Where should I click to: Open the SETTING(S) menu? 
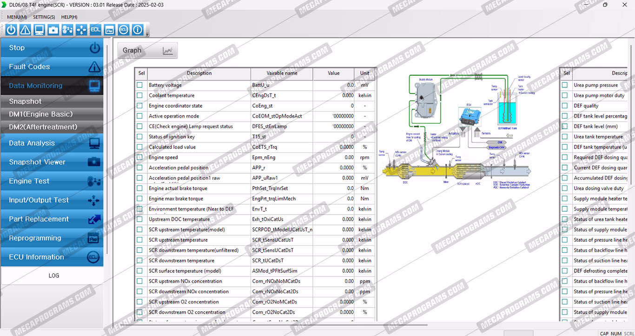(x=44, y=17)
